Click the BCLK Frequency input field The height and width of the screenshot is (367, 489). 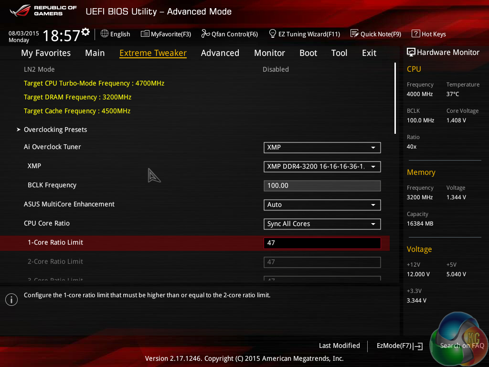pos(322,186)
